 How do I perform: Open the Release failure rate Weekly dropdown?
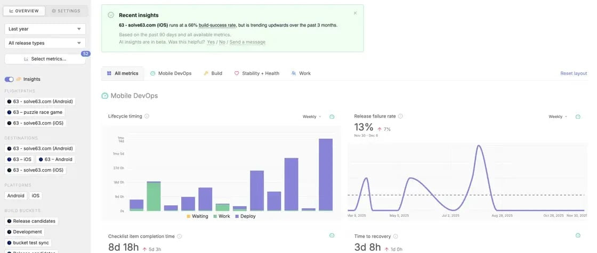tap(558, 116)
